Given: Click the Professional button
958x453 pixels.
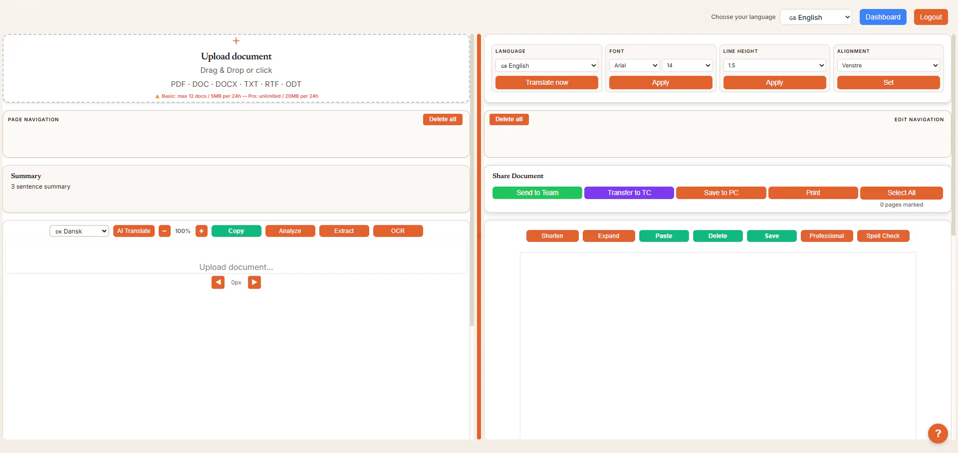Looking at the screenshot, I should pyautogui.click(x=827, y=236).
